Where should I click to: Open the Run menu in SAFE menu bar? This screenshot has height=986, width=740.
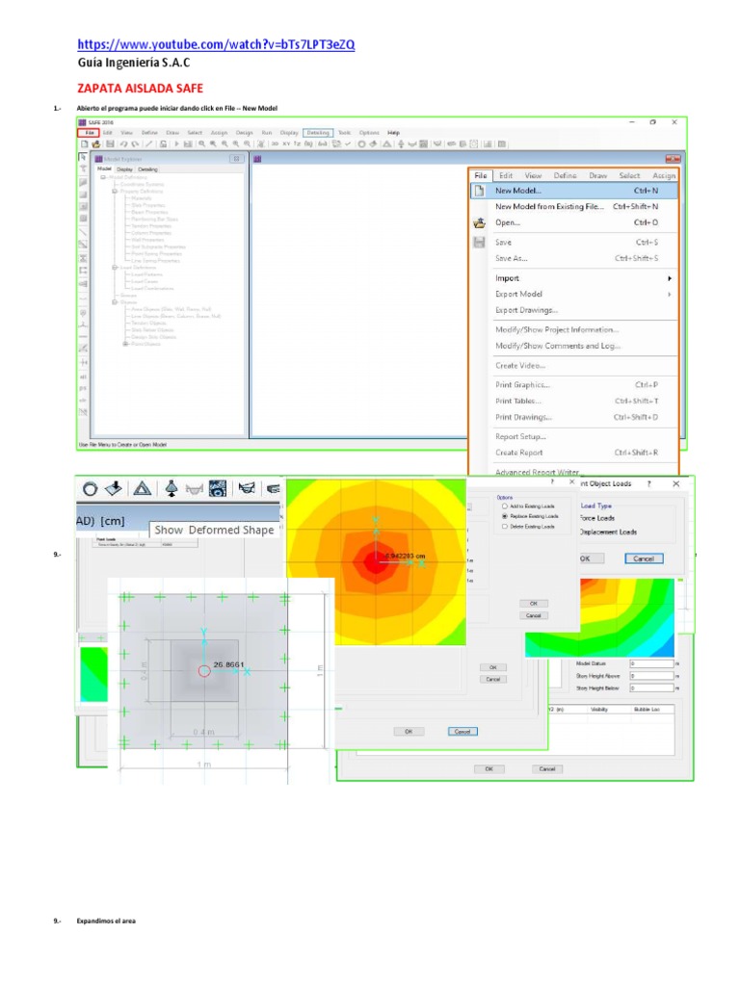[267, 133]
